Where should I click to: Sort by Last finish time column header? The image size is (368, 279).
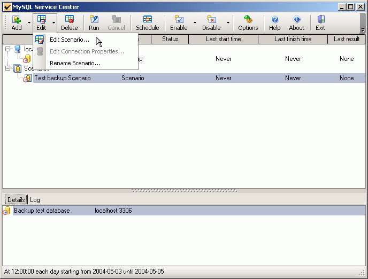pos(293,39)
